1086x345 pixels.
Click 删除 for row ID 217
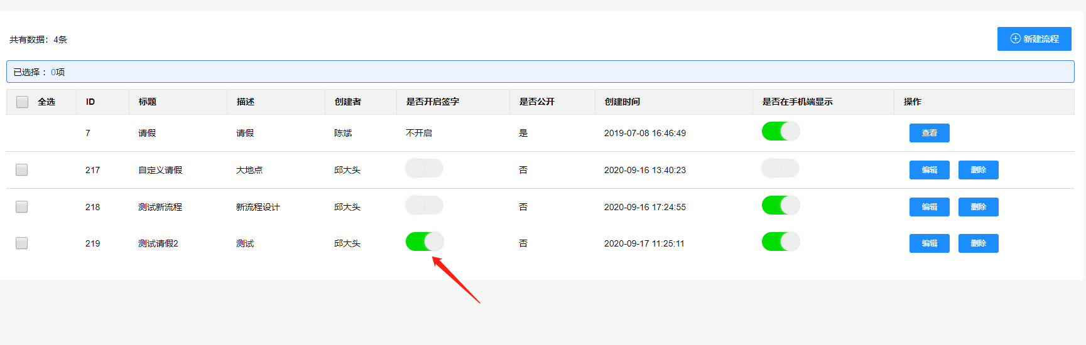coord(978,170)
